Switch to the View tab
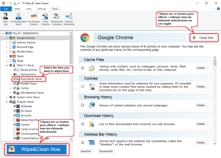This screenshot has width=221, height=158. point(29,9)
